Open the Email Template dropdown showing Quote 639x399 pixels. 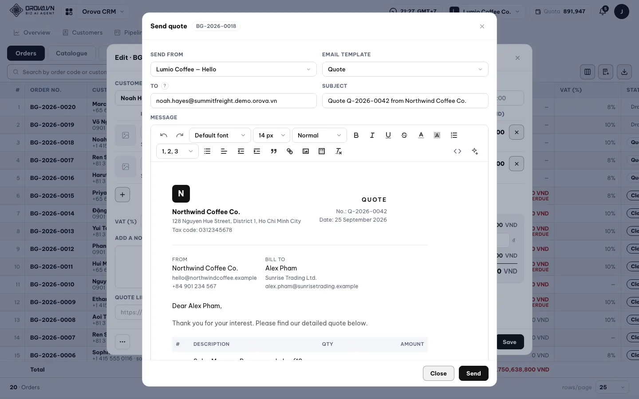(405, 69)
